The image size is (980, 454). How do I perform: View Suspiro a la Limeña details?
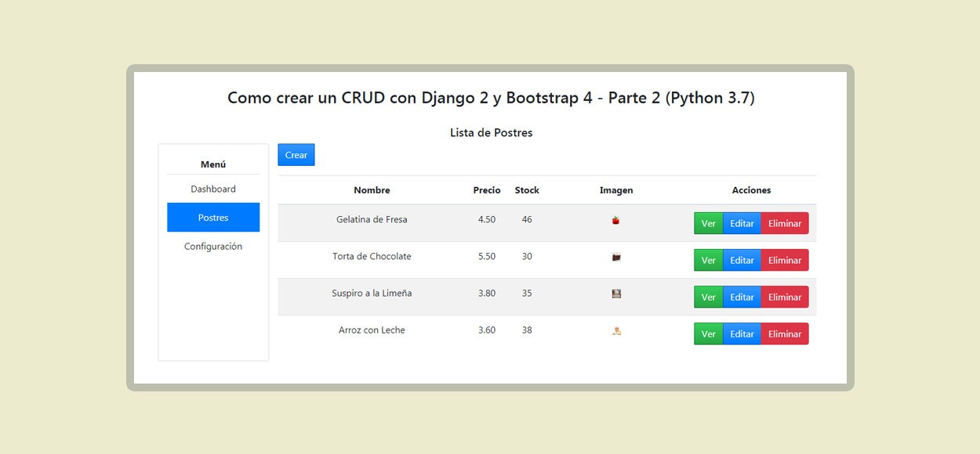click(709, 297)
